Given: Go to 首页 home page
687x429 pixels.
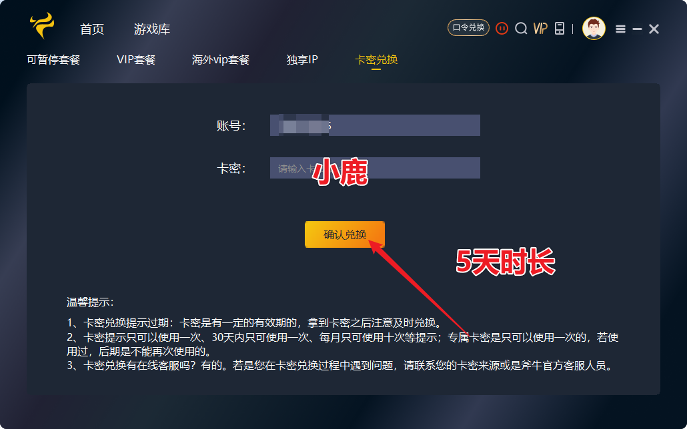Looking at the screenshot, I should point(92,29).
